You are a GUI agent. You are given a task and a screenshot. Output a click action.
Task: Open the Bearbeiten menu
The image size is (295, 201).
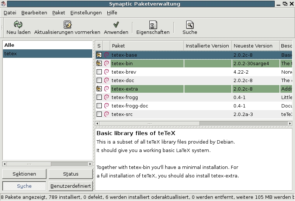(x=34, y=13)
